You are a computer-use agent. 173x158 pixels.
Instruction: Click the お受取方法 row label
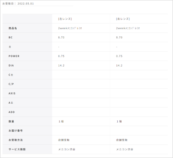point(15,140)
